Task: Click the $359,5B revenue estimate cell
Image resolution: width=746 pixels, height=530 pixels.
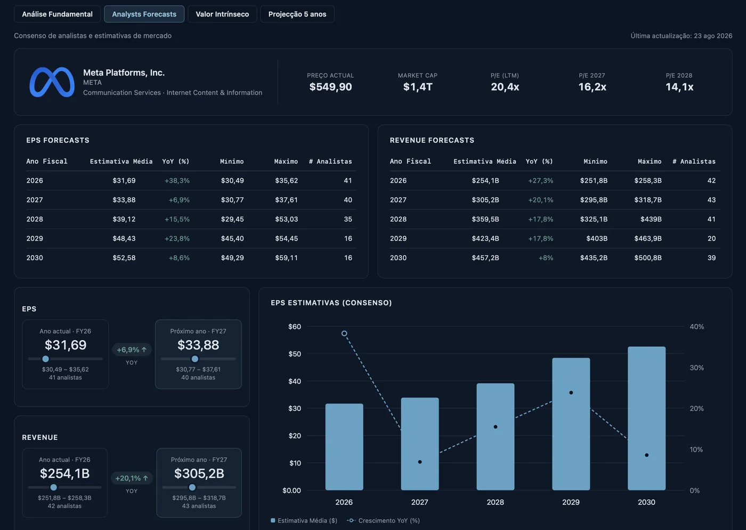Action: pos(485,219)
